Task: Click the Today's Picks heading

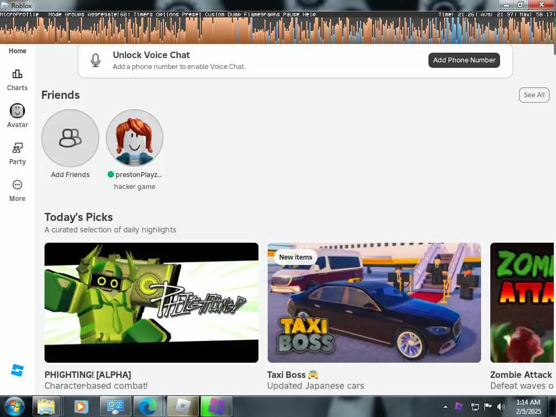Action: (79, 217)
